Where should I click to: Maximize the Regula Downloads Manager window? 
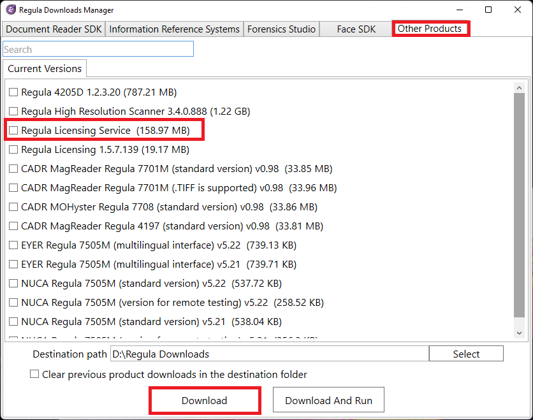coord(488,10)
